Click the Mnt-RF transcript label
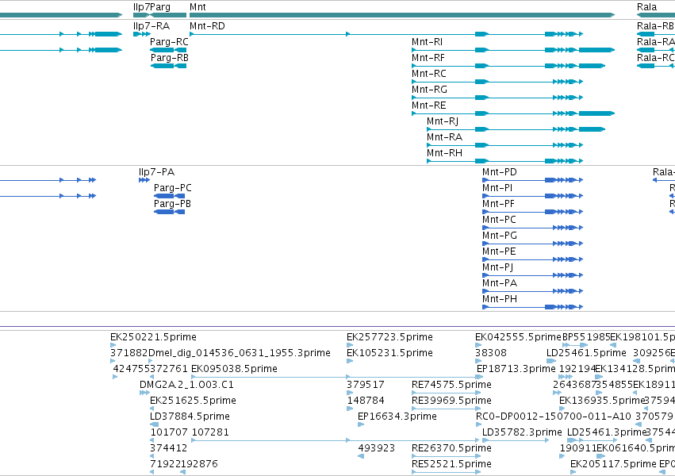The width and height of the screenshot is (675, 476). pyautogui.click(x=428, y=58)
